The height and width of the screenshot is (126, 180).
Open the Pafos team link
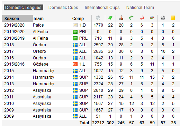coord(38,25)
